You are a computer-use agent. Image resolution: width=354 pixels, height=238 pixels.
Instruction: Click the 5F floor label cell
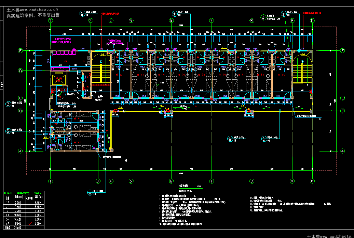8,219
